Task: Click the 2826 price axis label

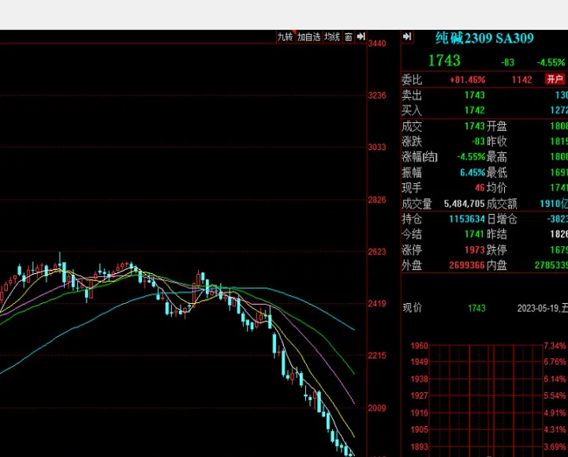Action: (377, 200)
